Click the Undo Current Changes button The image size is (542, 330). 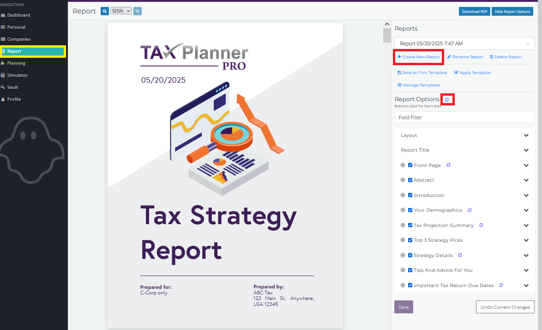505,307
